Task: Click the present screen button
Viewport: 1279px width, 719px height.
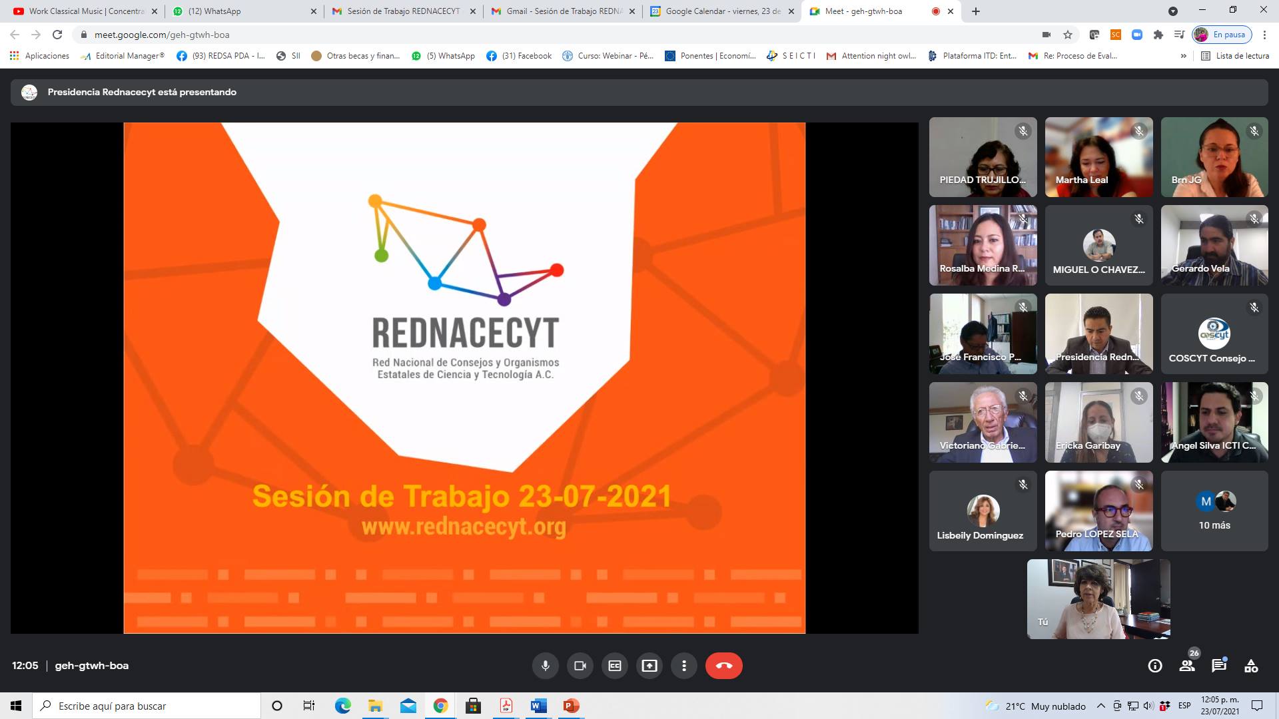Action: point(649,666)
